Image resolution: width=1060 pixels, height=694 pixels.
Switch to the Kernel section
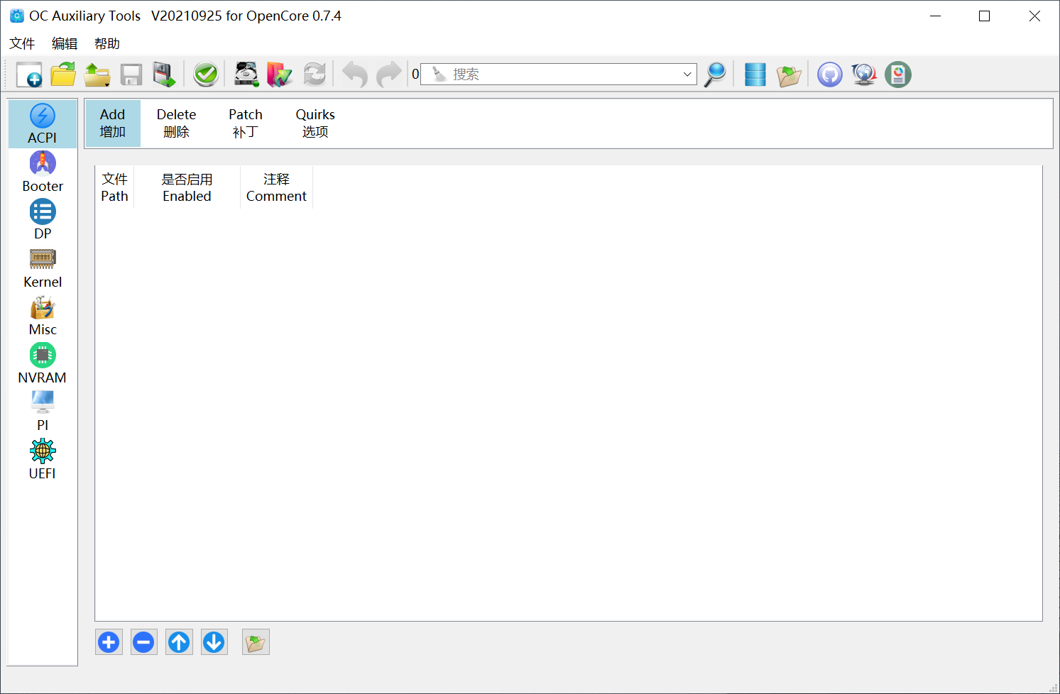coord(43,268)
